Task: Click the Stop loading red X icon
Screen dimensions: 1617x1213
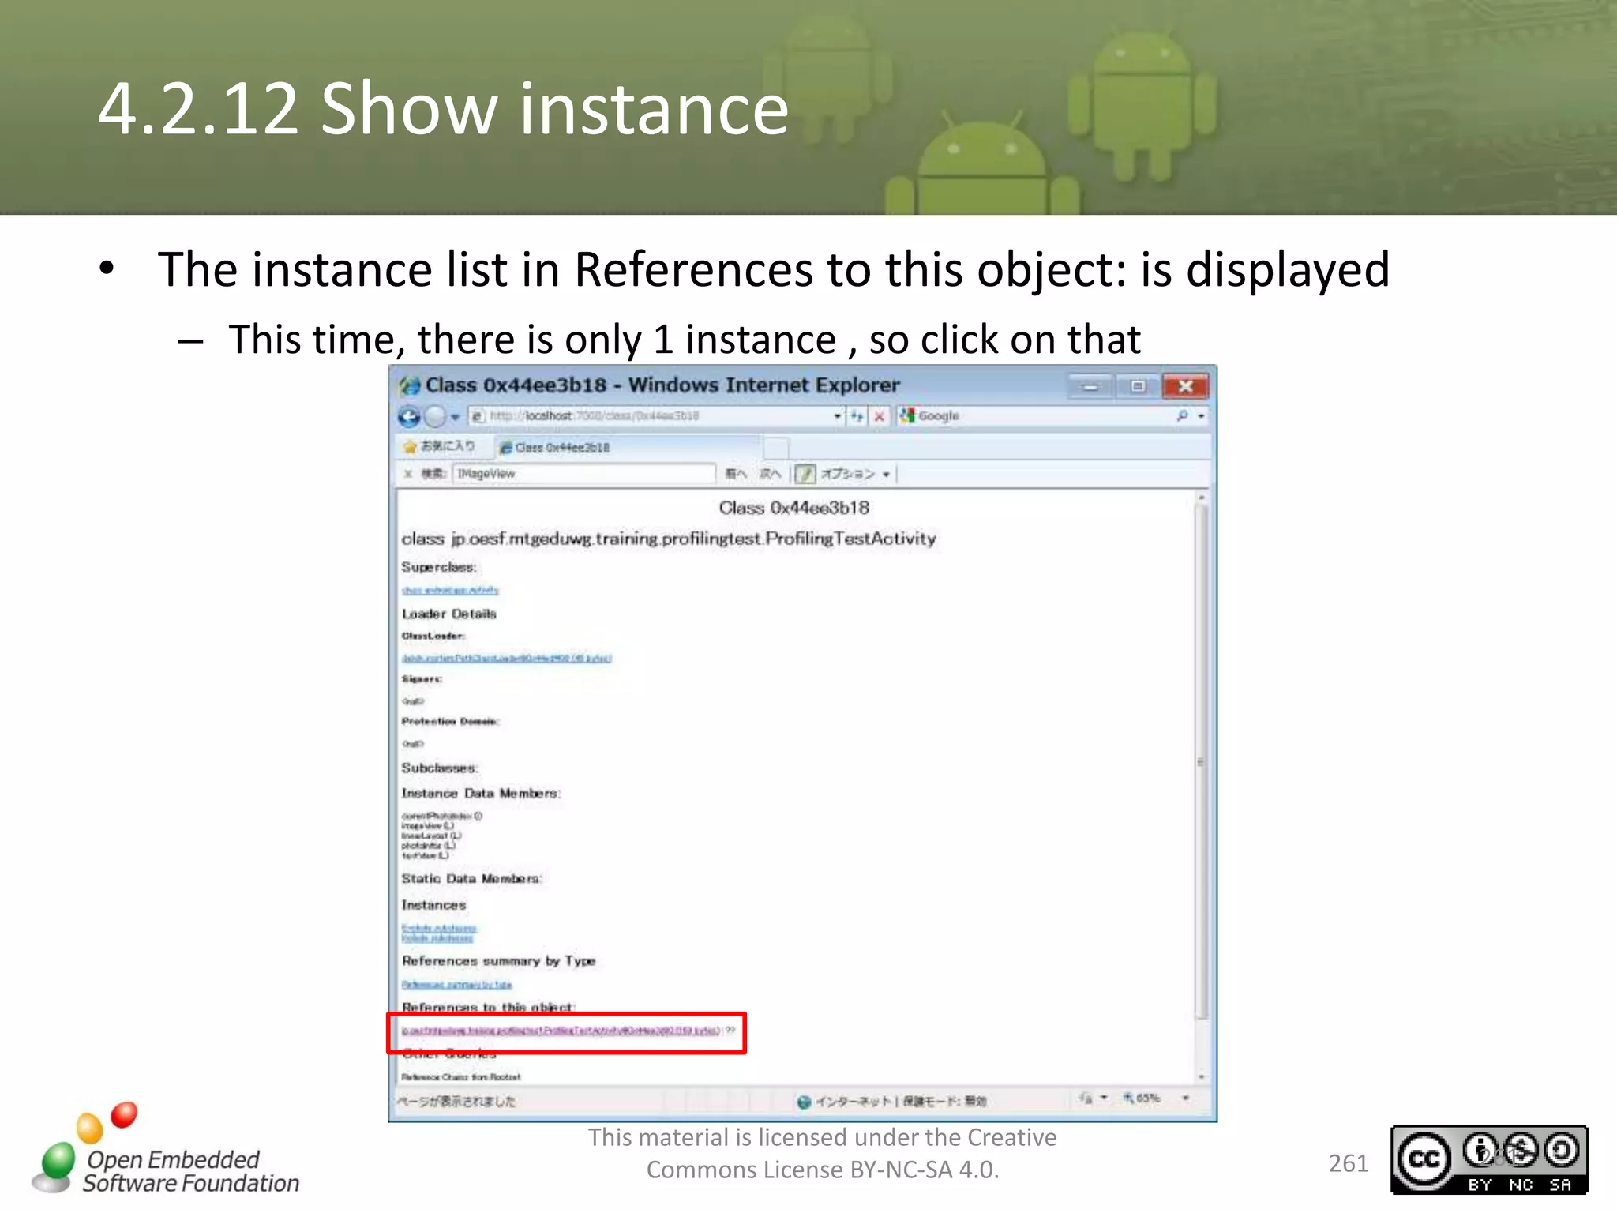Action: [x=879, y=415]
